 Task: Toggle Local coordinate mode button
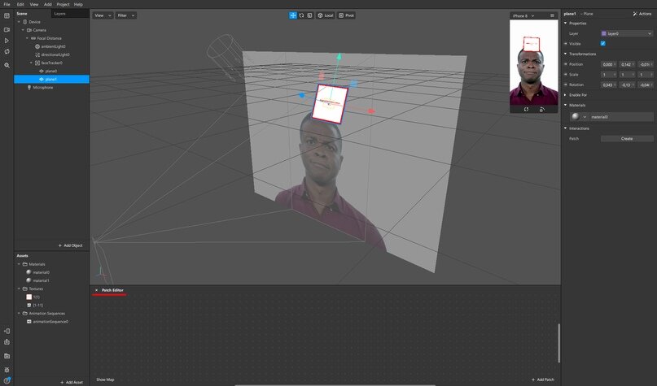[x=325, y=15]
